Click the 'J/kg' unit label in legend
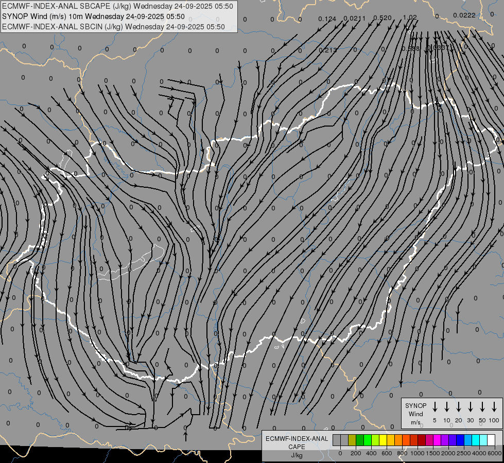Viewport: 504px width, 463px height. [297, 455]
